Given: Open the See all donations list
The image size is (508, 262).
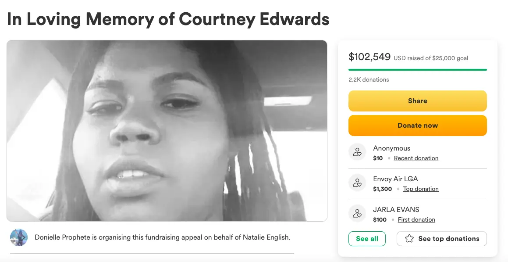Looking at the screenshot, I should pyautogui.click(x=367, y=239).
